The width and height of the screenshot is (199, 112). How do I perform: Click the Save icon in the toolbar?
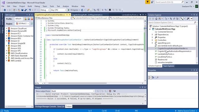tap(22, 10)
